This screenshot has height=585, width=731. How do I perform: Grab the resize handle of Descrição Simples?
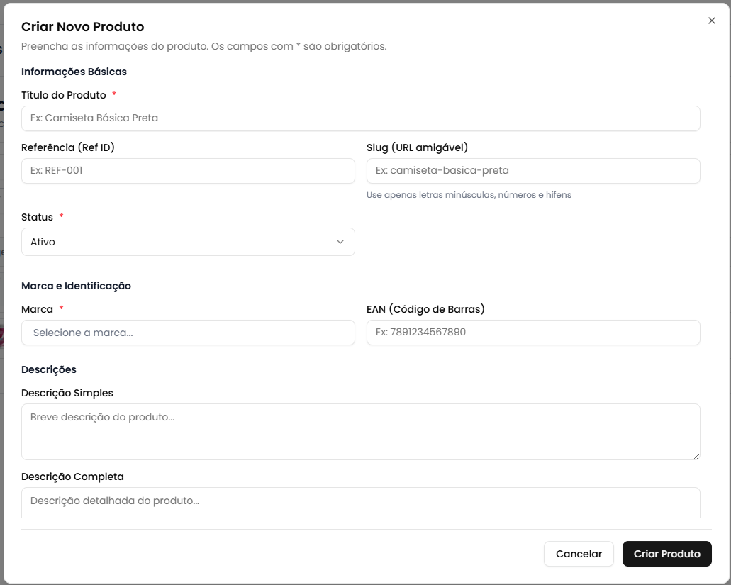[696, 455]
